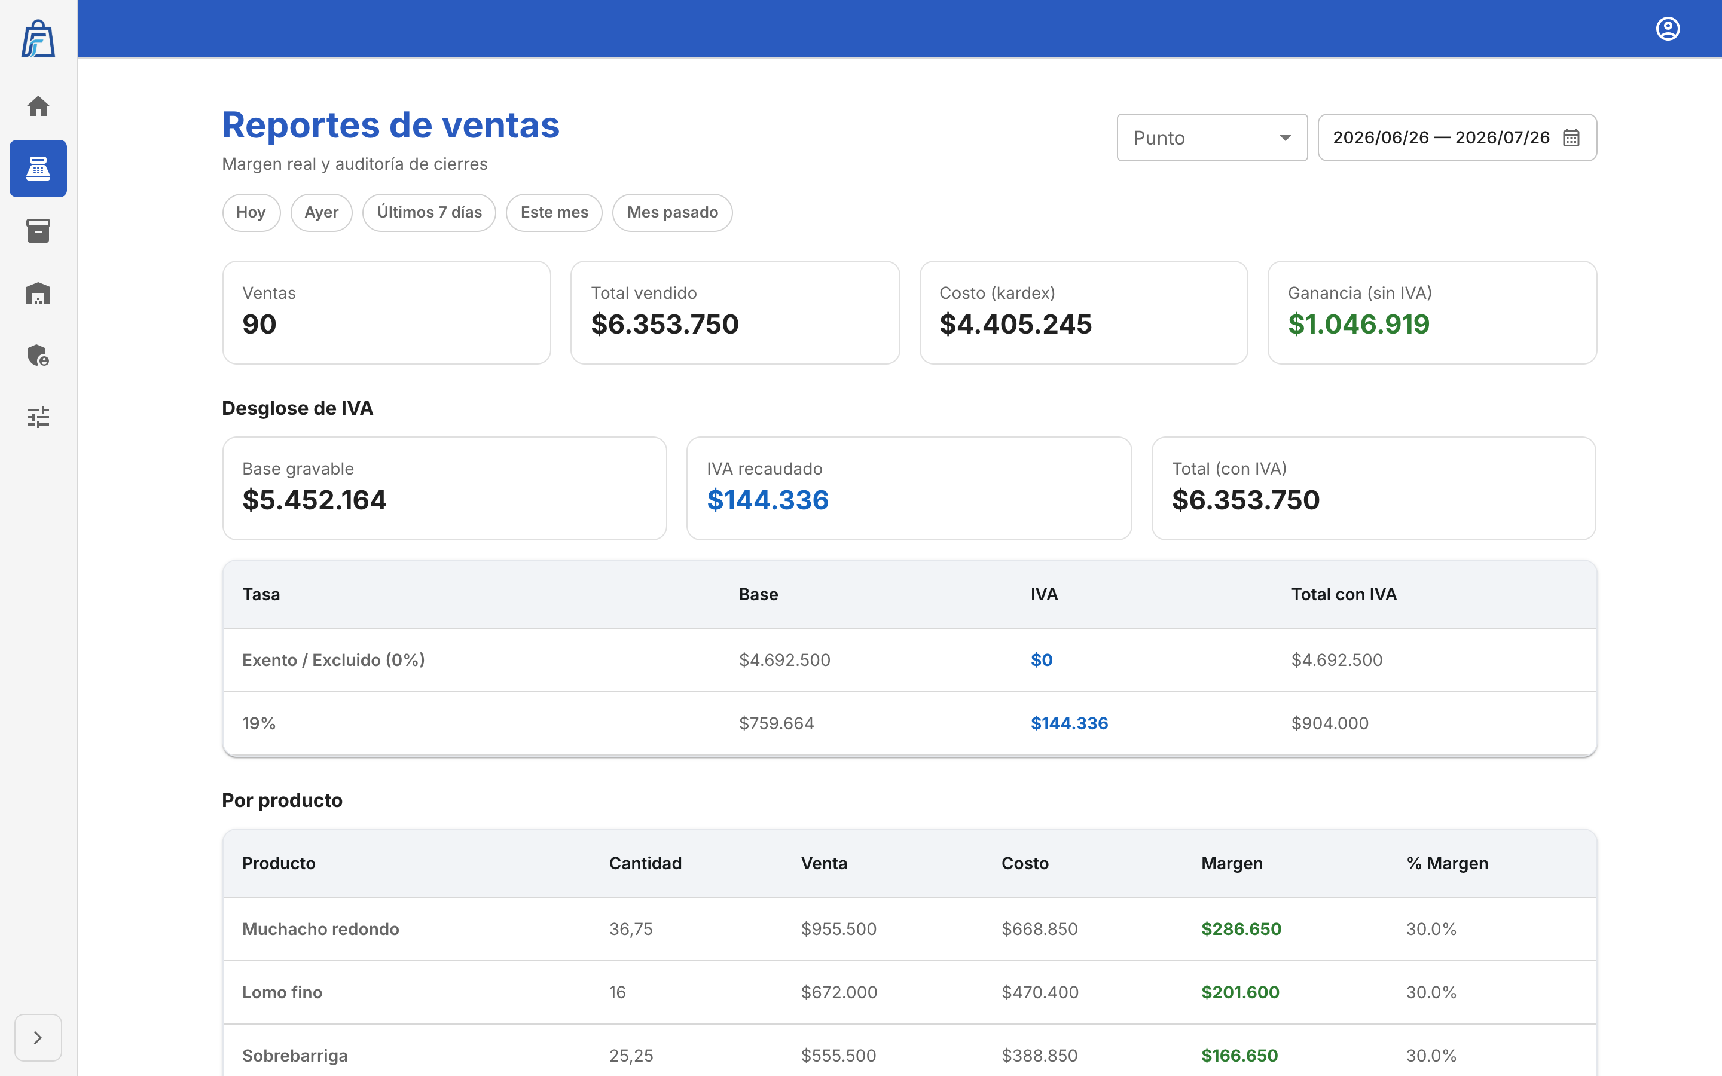The width and height of the screenshot is (1722, 1076).
Task: Click the Total vendido card
Action: click(x=735, y=313)
